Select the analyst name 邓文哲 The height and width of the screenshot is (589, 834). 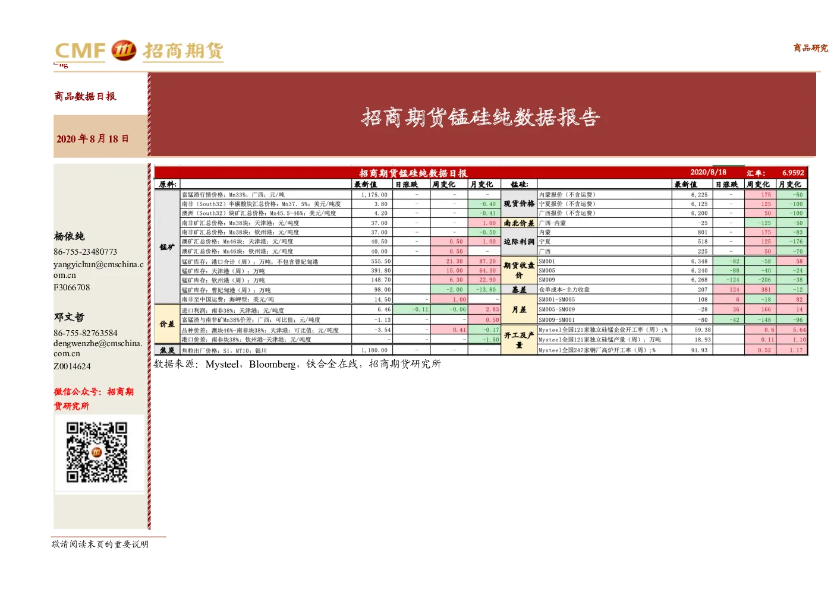tap(69, 317)
